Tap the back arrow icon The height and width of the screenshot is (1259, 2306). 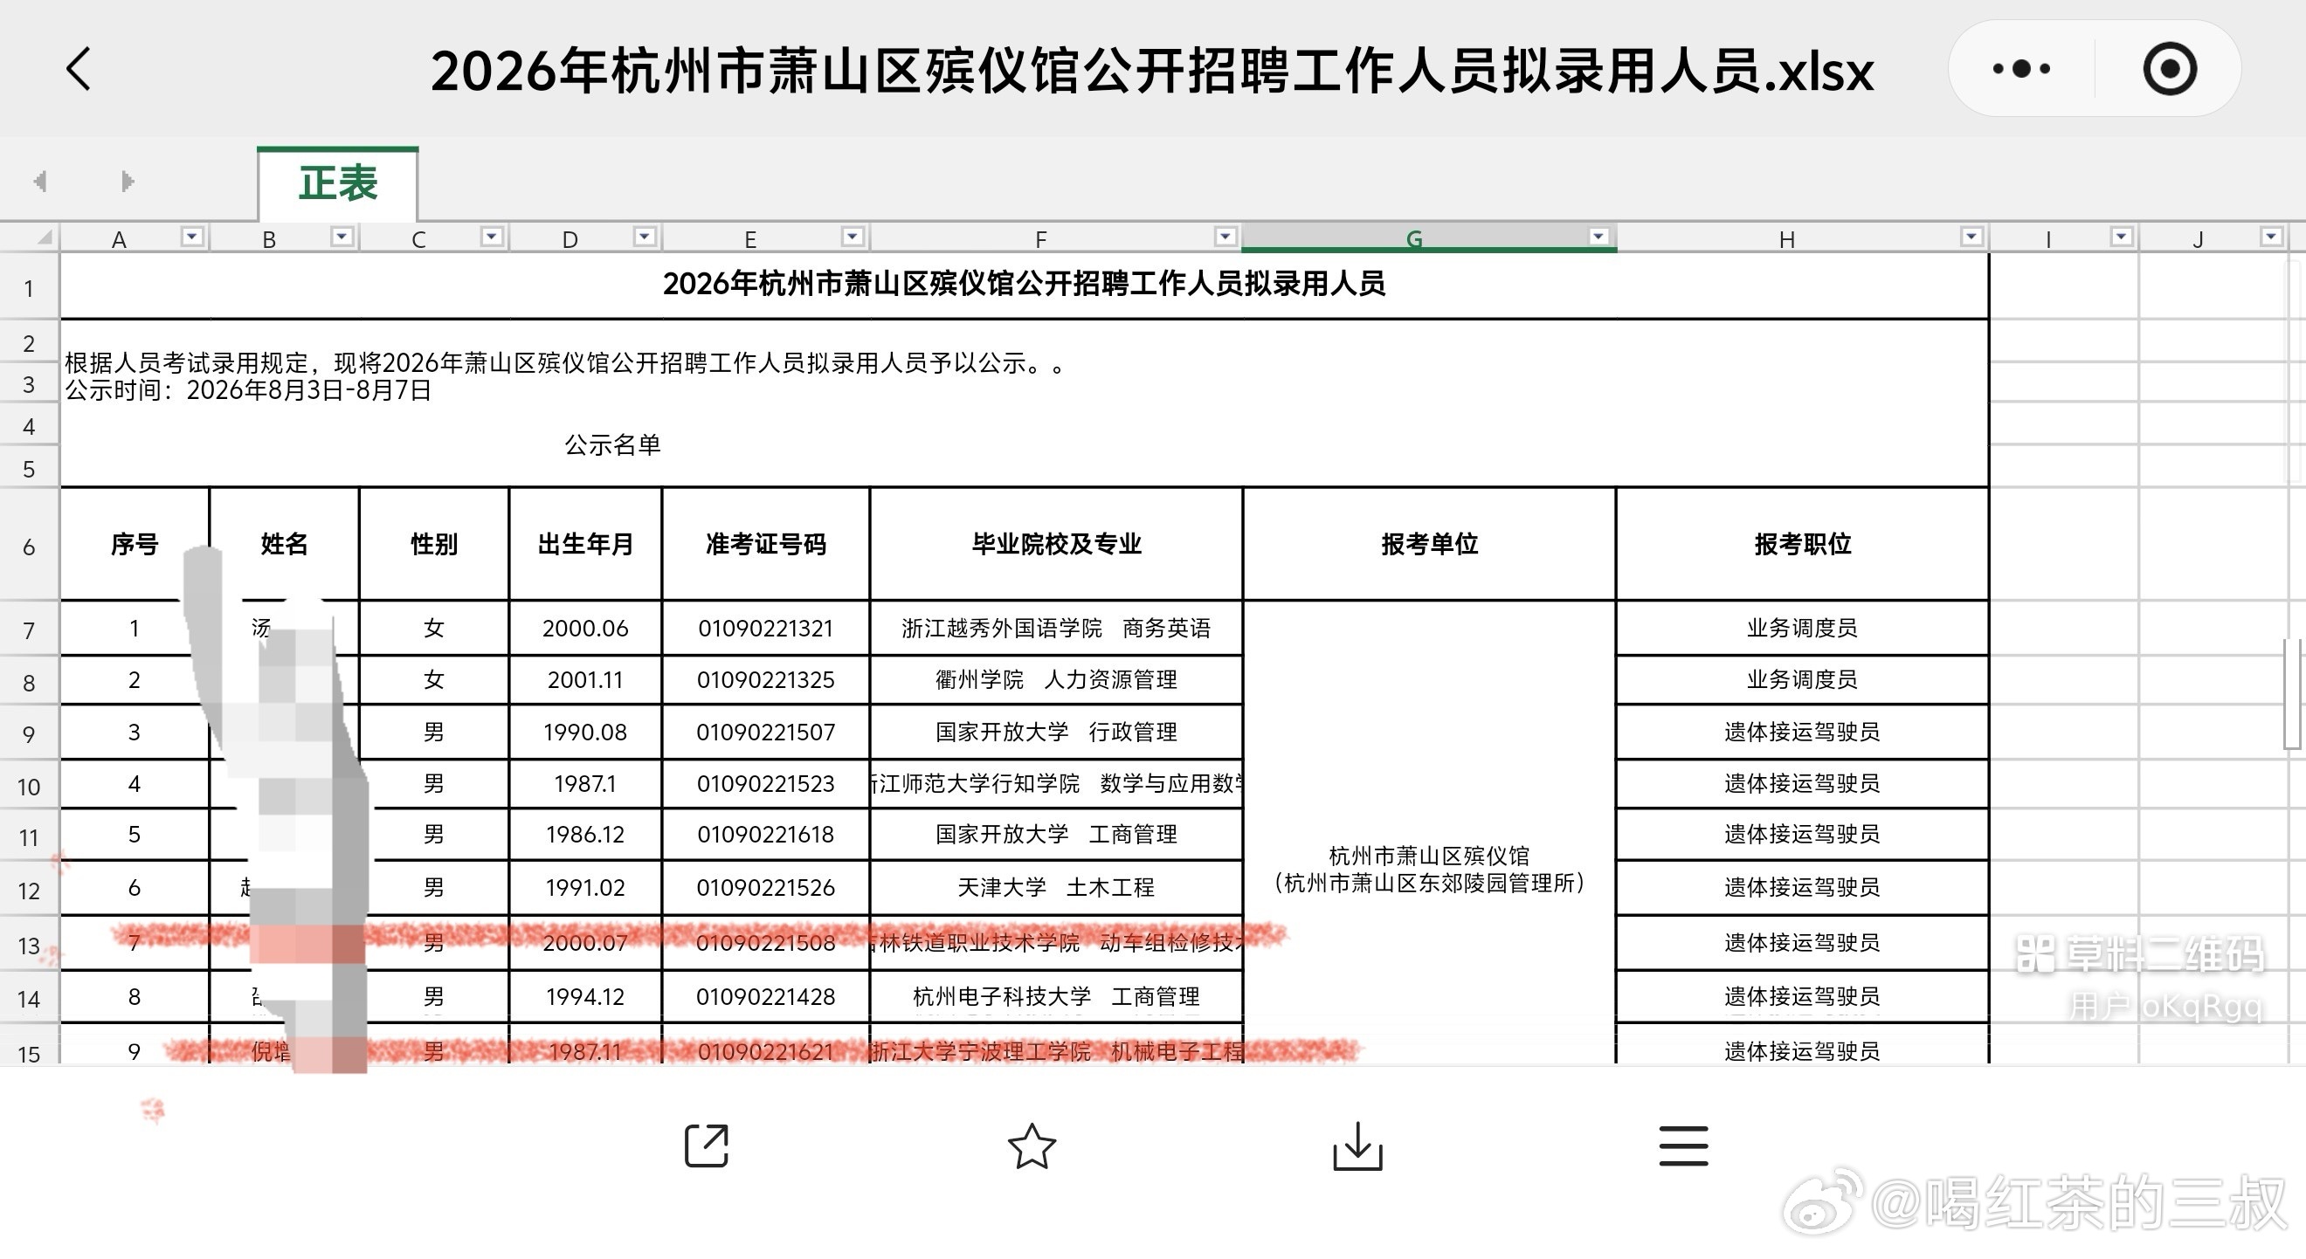point(79,69)
